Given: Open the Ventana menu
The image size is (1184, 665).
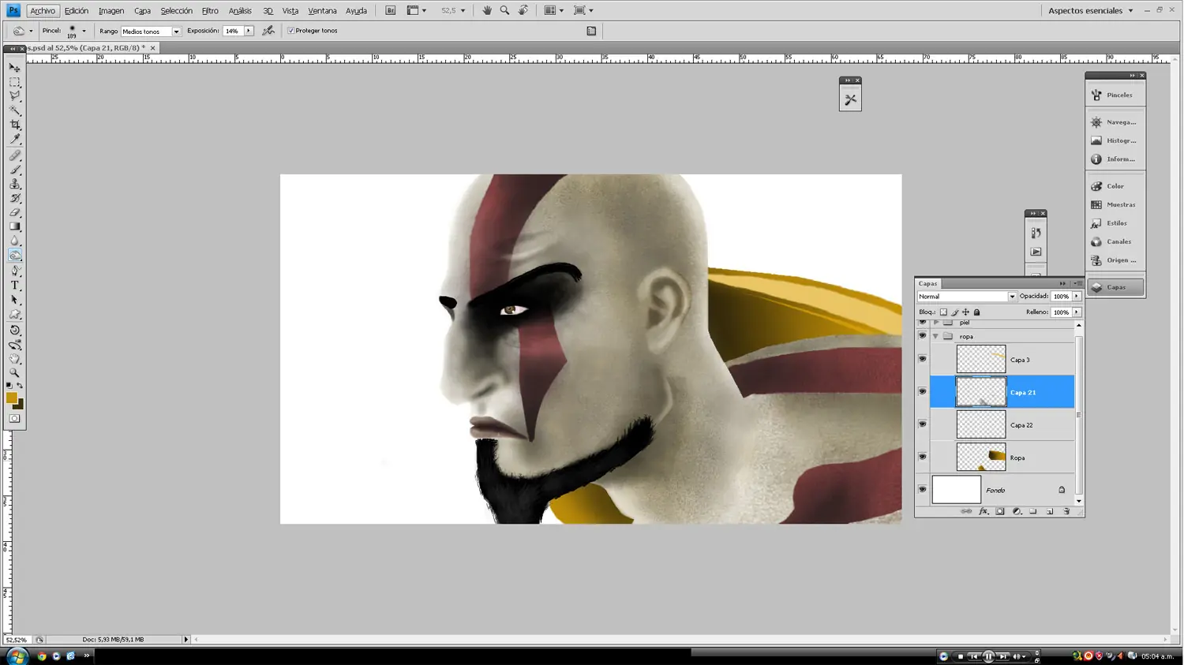Looking at the screenshot, I should (322, 11).
